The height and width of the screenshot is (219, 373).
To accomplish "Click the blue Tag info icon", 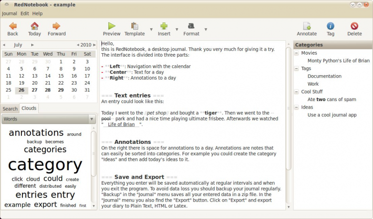I will point(330,26).
